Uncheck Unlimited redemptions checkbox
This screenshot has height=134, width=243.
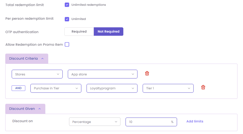coord(67,5)
